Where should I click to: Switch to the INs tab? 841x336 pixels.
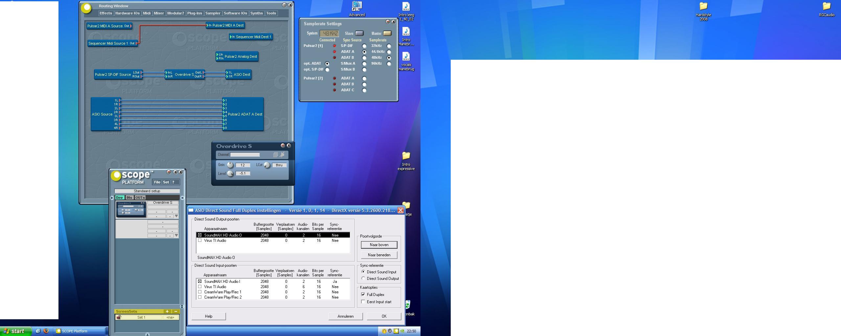point(129,198)
